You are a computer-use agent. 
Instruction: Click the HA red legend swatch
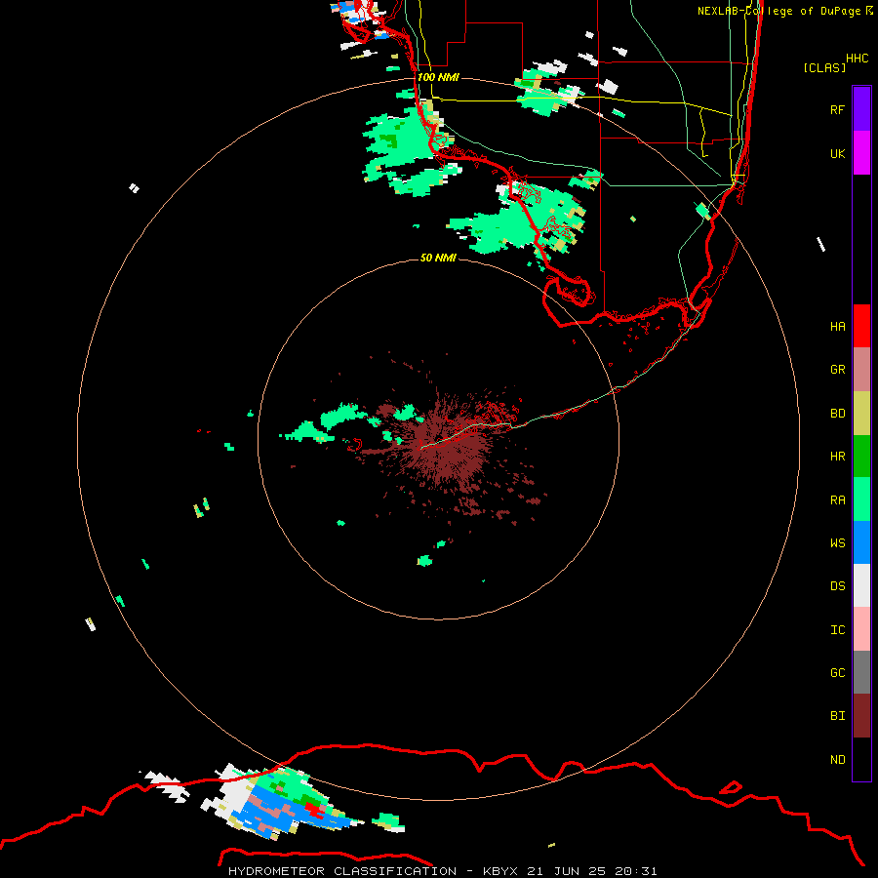[x=861, y=326]
